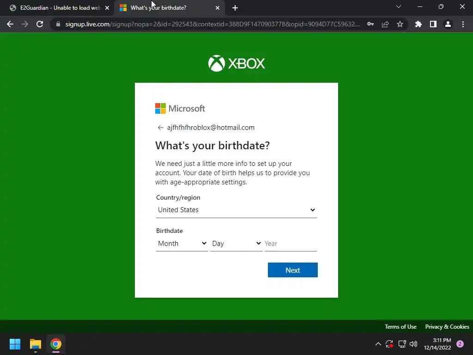Toggle the browser side panel icon
This screenshot has width=473, height=355.
click(433, 24)
